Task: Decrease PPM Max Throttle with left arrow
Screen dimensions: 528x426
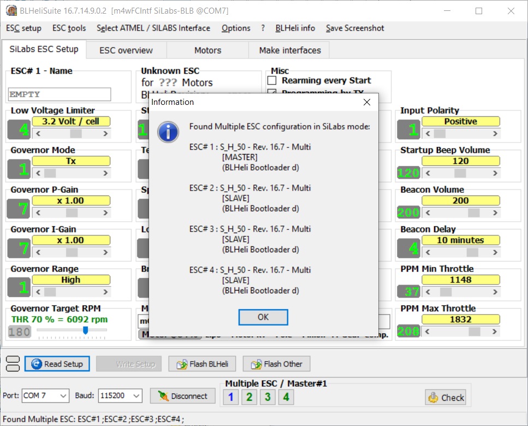Action: (427, 332)
